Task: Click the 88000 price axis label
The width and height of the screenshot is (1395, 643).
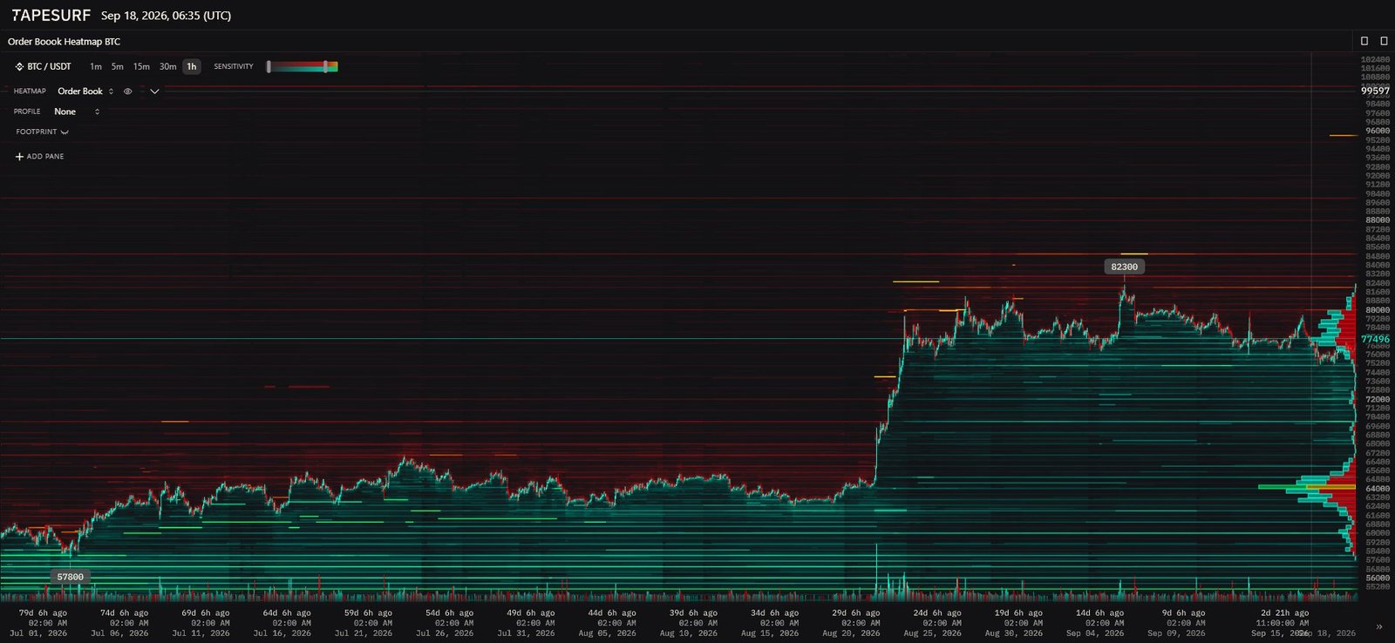Action: click(1378, 220)
